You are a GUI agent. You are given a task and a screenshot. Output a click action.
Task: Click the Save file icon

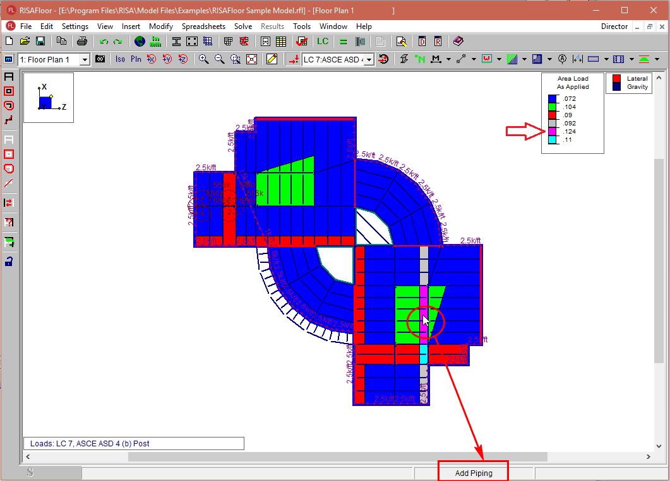click(40, 42)
